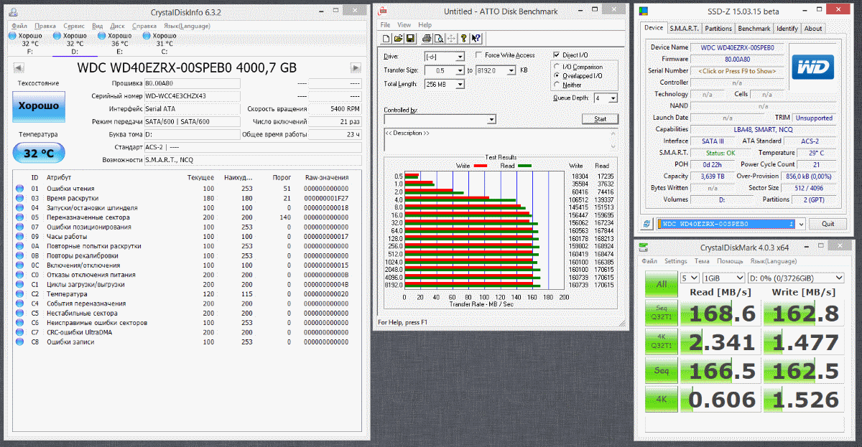The height and width of the screenshot is (447, 862).
Task: Enable the Force Write Access checkbox
Action: 479,55
